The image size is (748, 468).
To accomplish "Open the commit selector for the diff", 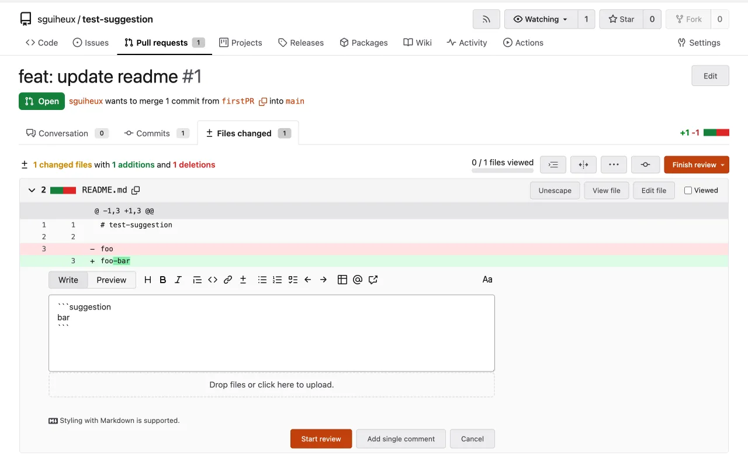I will [645, 165].
